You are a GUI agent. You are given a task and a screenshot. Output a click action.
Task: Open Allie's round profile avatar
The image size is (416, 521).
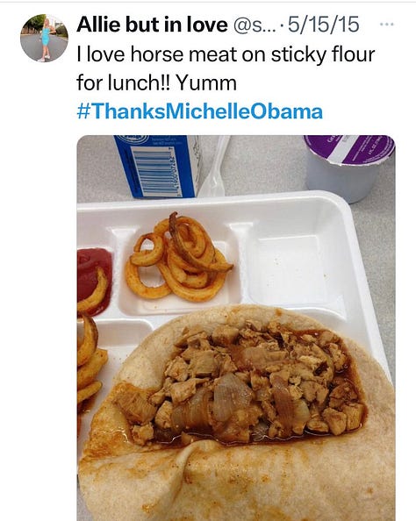click(x=44, y=39)
